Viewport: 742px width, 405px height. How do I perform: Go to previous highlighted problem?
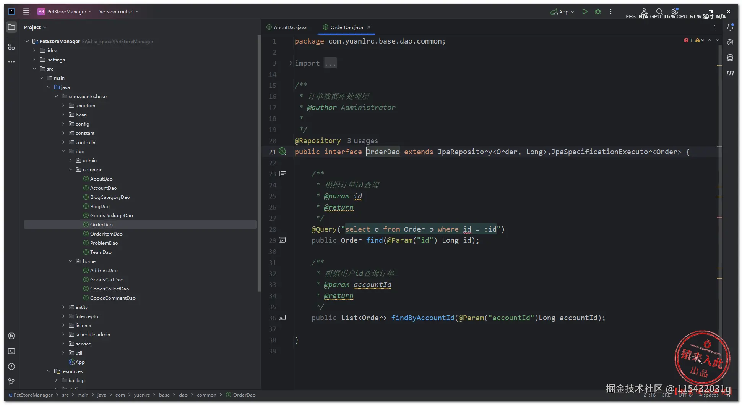[710, 40]
